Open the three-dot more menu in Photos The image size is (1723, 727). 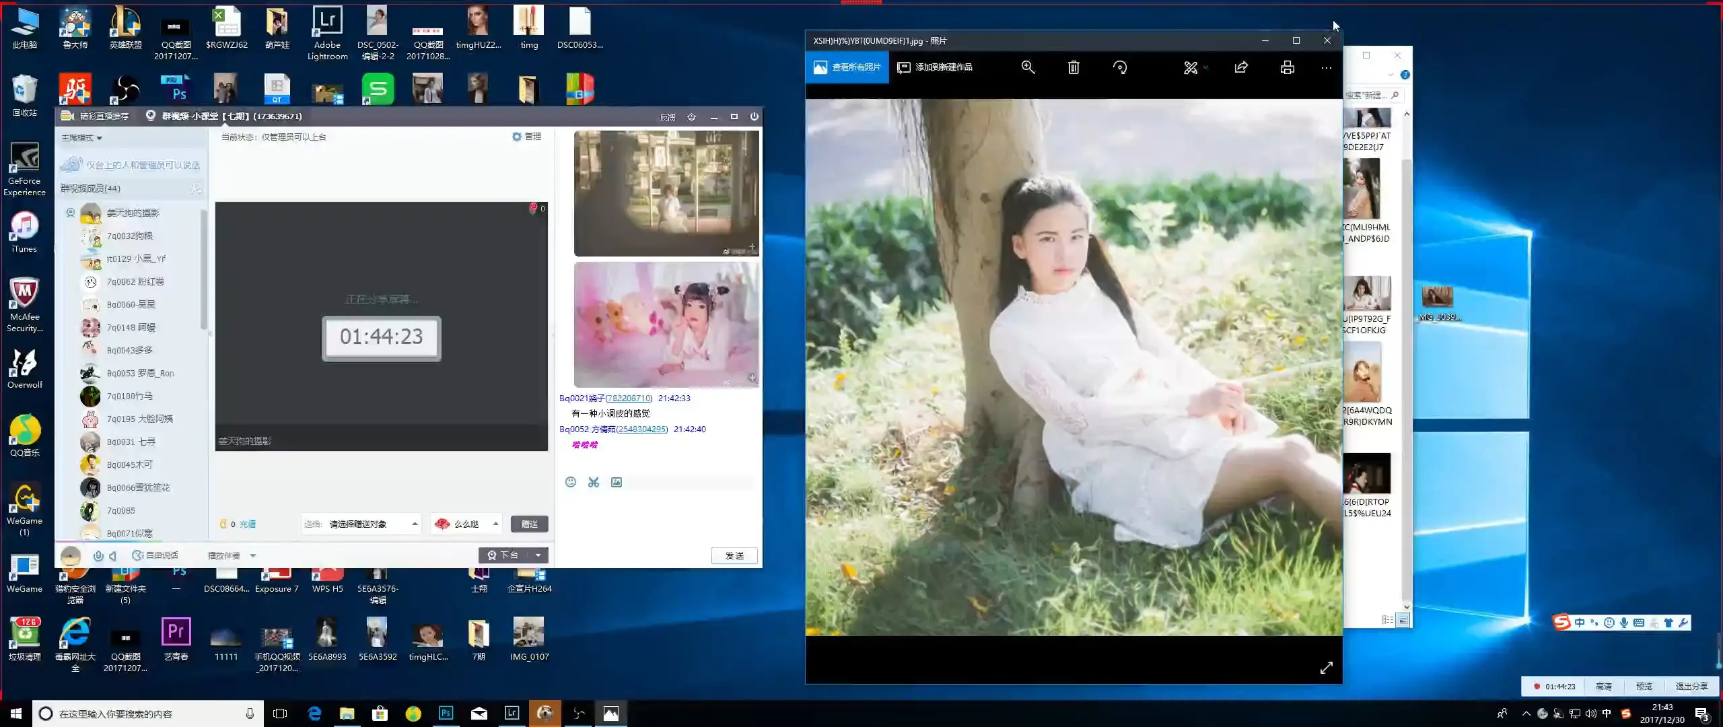coord(1326,67)
